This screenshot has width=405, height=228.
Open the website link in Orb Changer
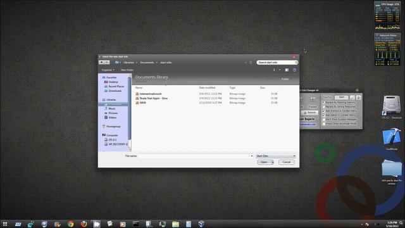(308, 124)
